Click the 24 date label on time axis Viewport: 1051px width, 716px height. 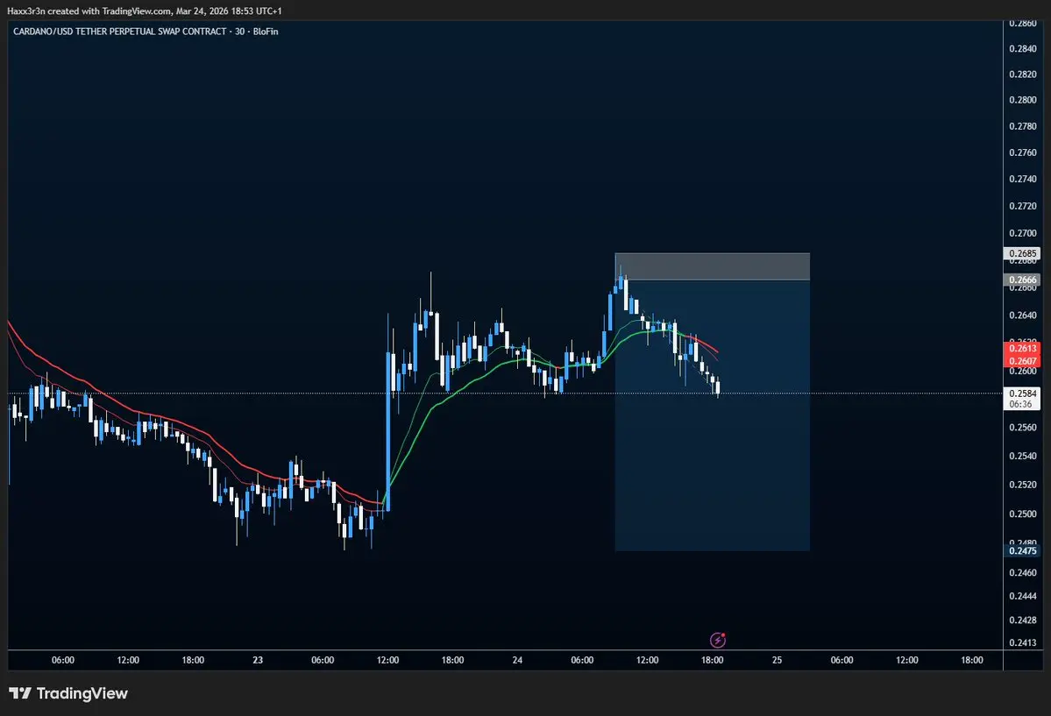tap(517, 660)
